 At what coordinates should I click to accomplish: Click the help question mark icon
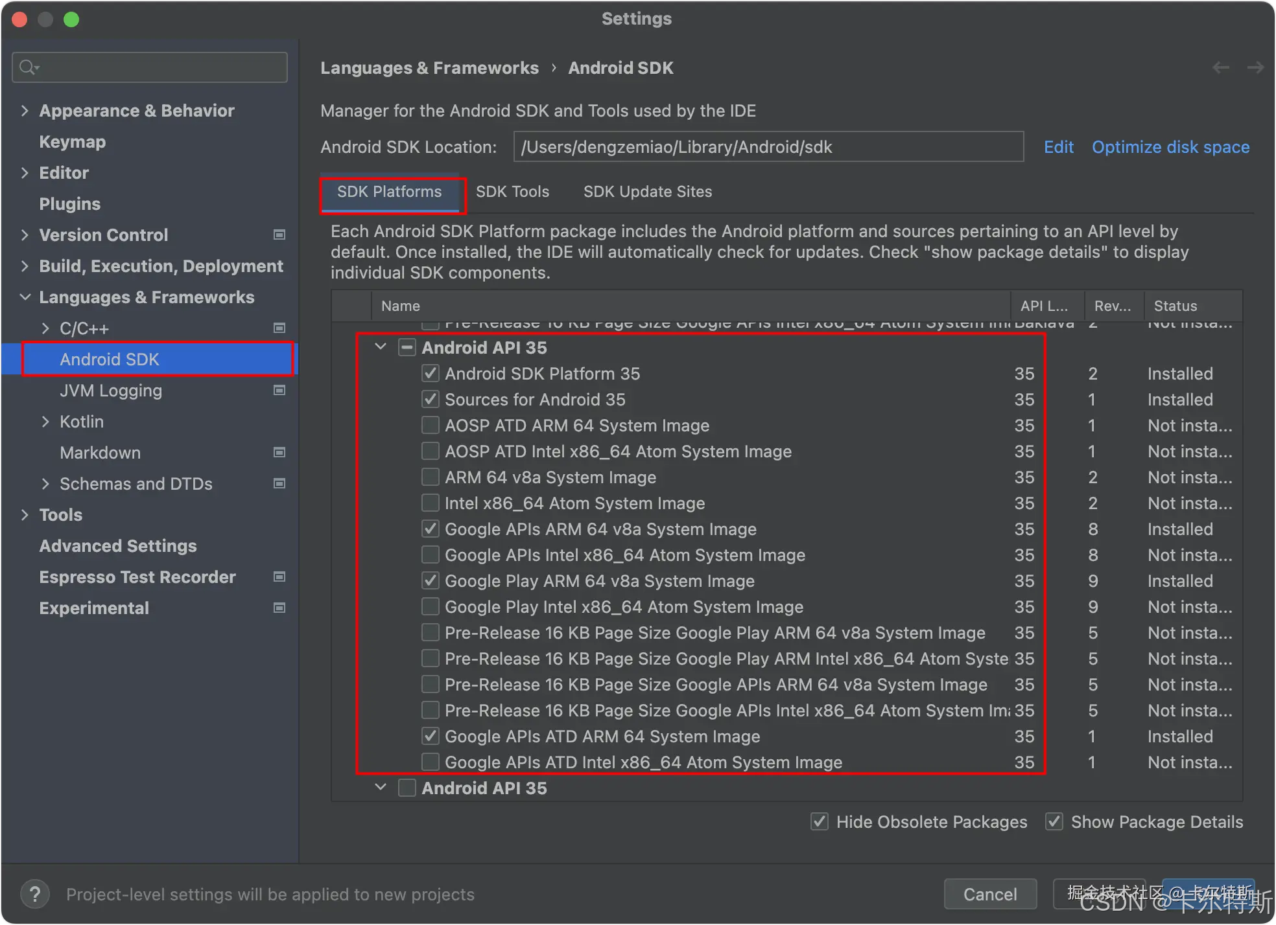pos(35,894)
